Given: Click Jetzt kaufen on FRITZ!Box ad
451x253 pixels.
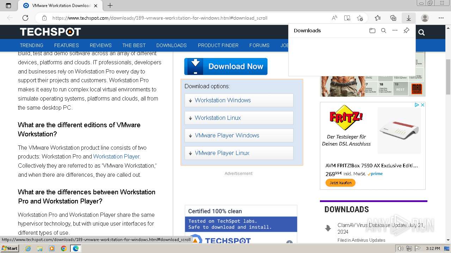Looking at the screenshot, I should (x=340, y=183).
